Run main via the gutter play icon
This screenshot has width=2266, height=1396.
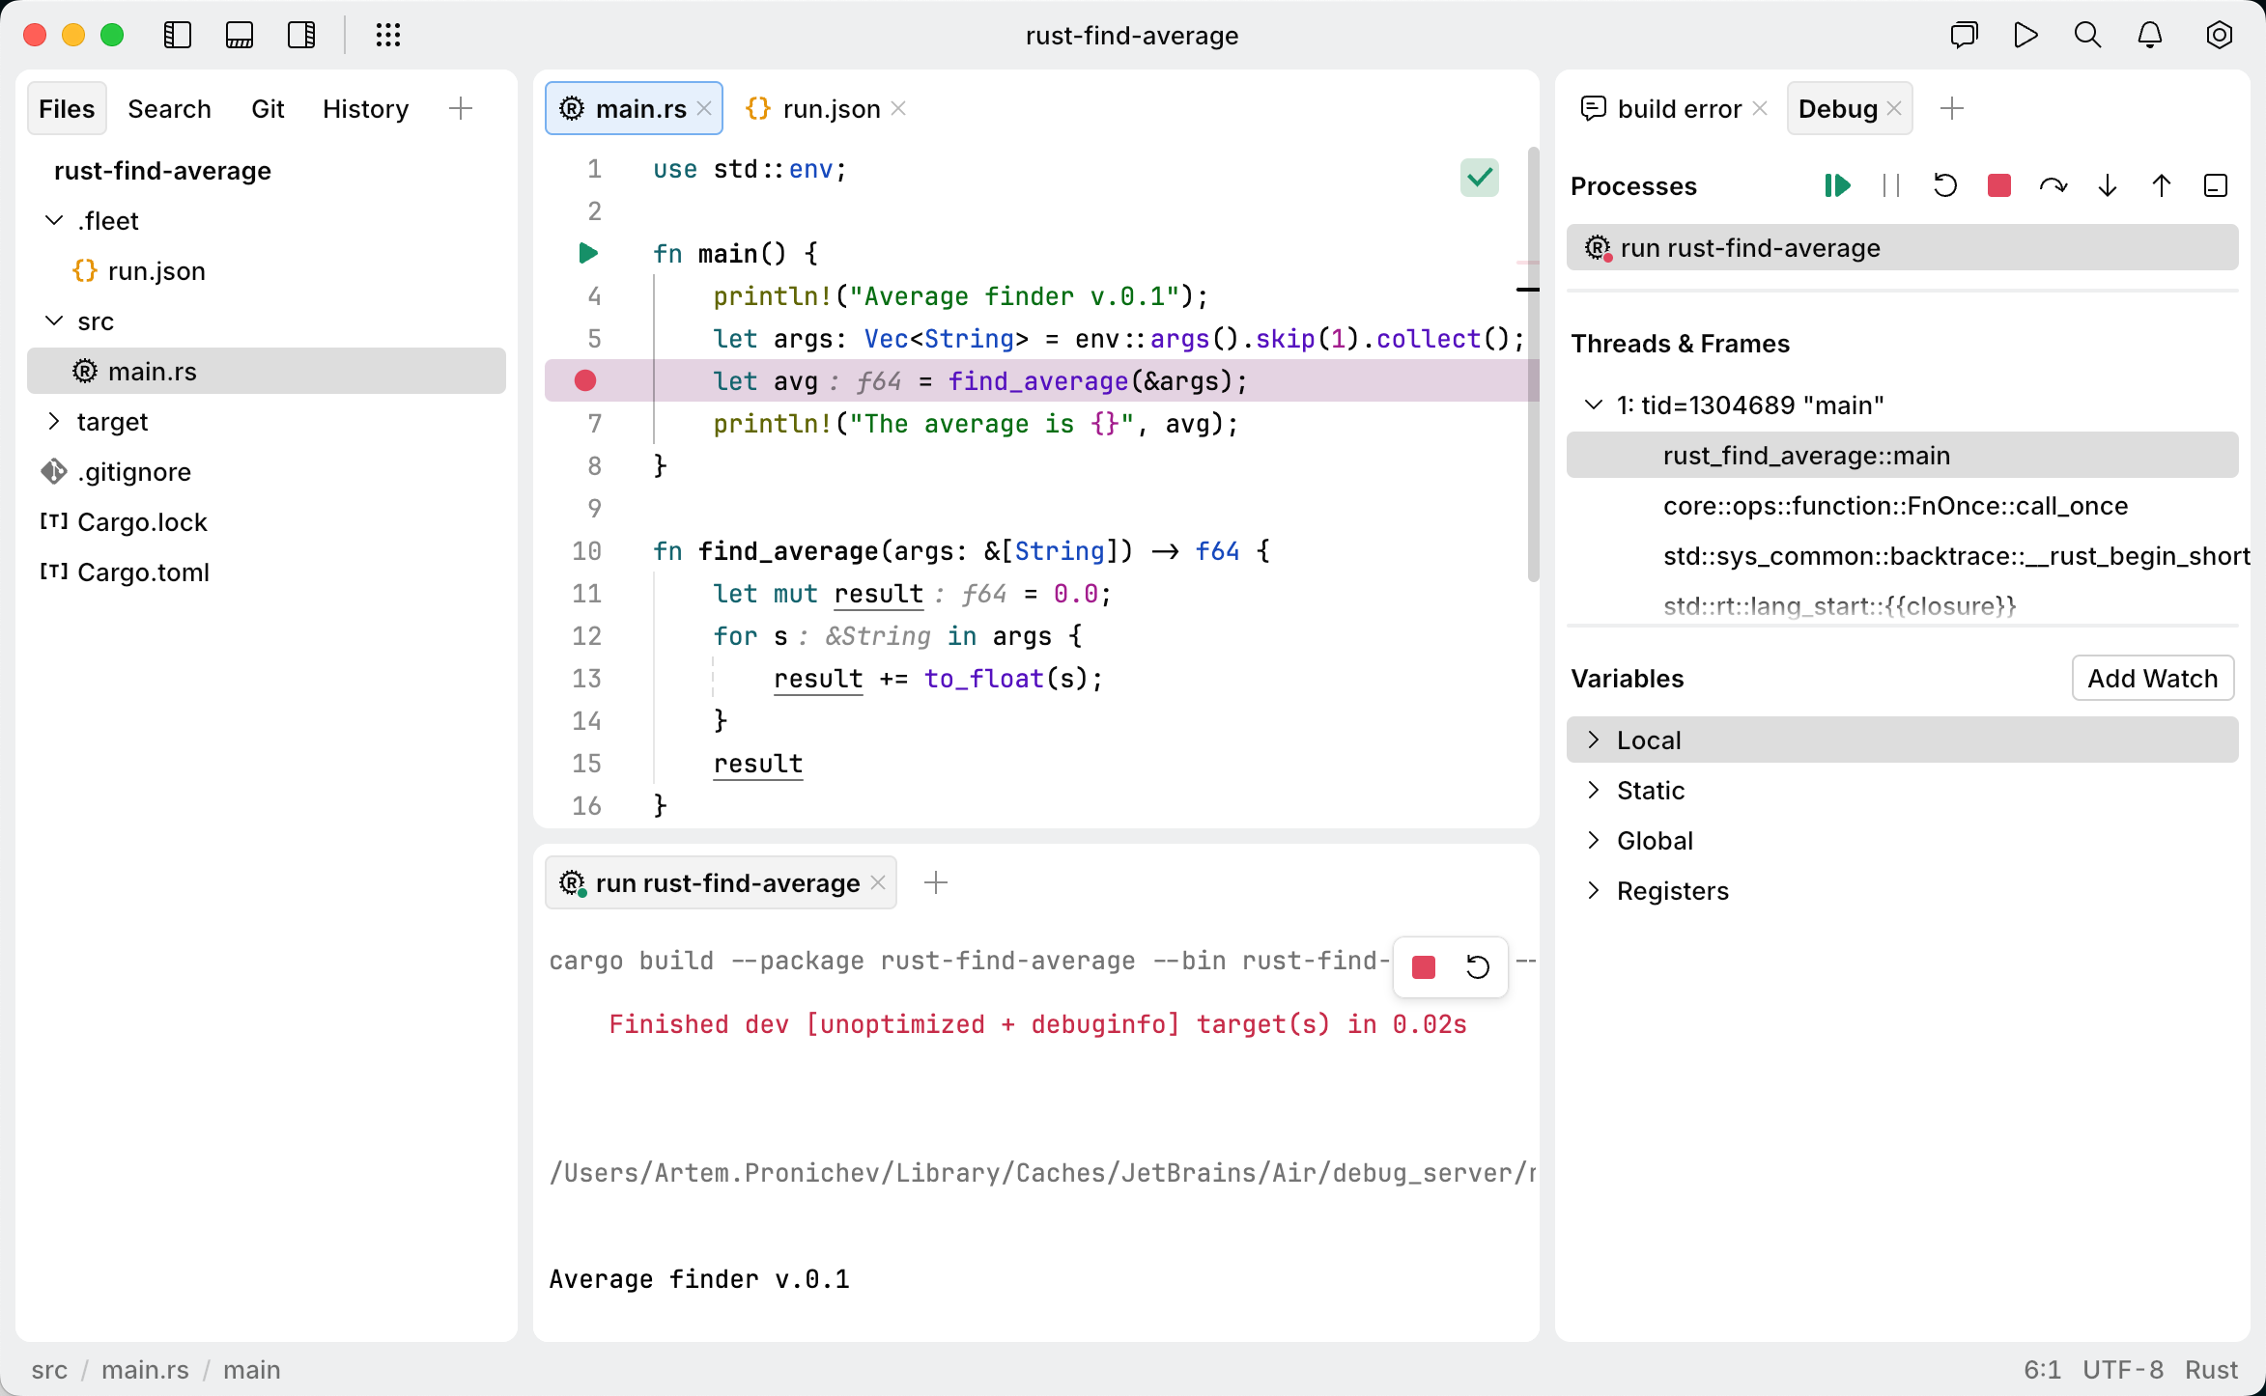[x=587, y=253]
